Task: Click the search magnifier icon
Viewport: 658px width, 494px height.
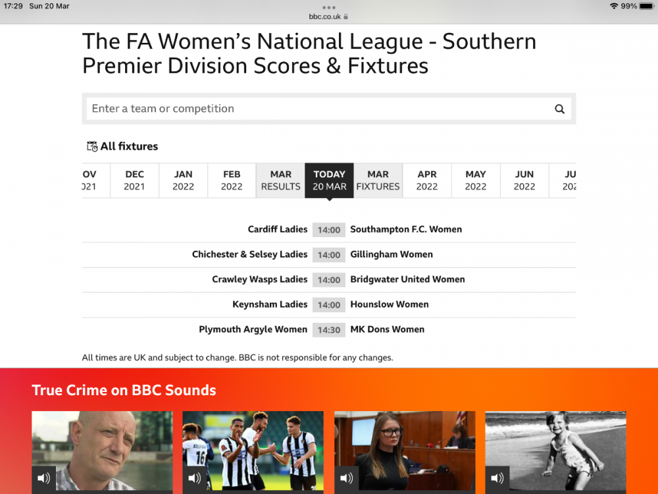Action: tap(559, 109)
